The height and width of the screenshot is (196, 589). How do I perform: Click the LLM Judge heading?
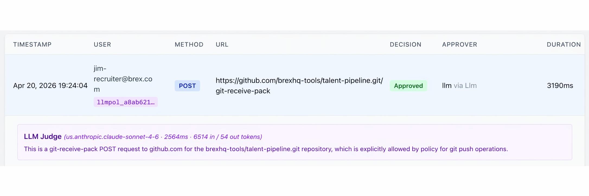pyautogui.click(x=43, y=136)
